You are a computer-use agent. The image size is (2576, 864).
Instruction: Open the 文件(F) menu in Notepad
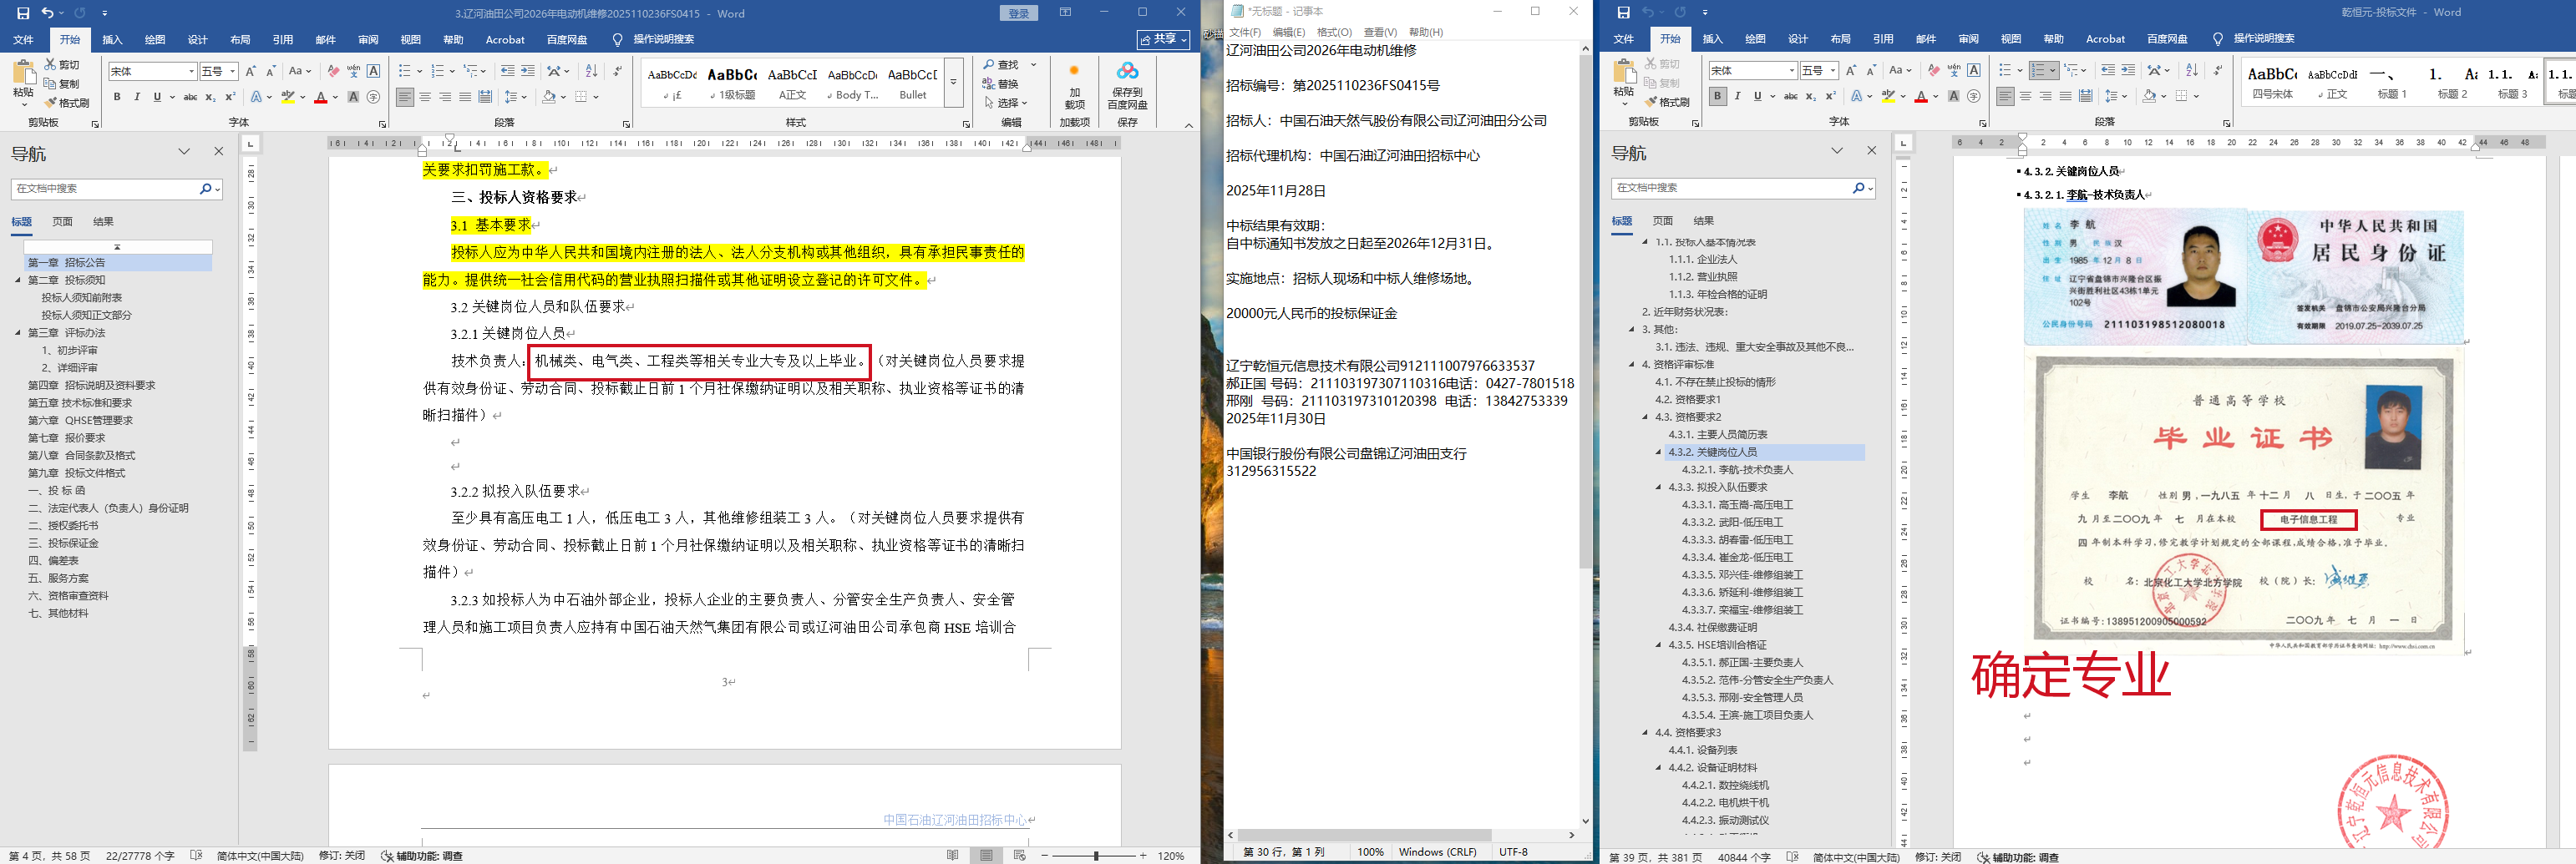click(x=1244, y=32)
